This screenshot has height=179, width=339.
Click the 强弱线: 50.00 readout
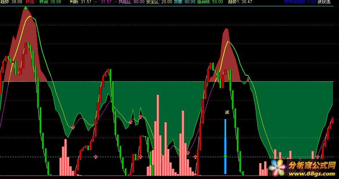click(210, 2)
